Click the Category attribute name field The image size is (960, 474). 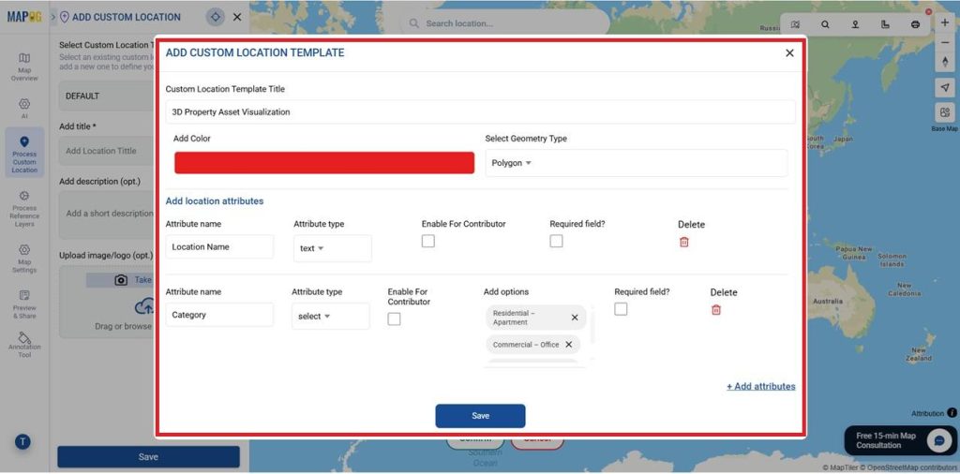pyautogui.click(x=219, y=315)
